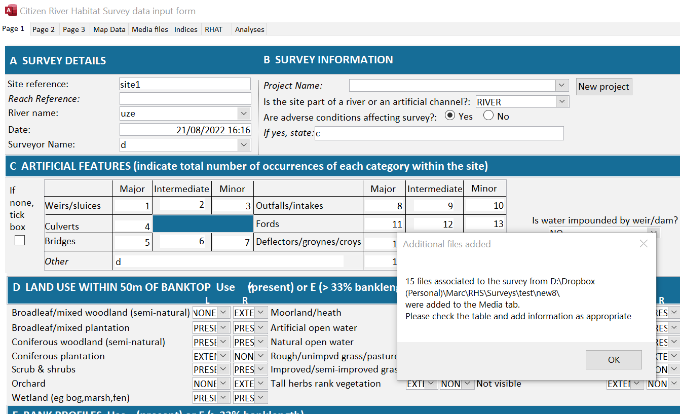
Task: Open left bank Coniferous plantation dropdown
Action: [x=223, y=356]
